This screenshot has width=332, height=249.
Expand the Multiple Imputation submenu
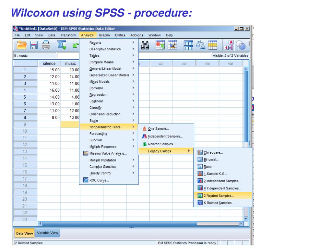[x=109, y=160]
